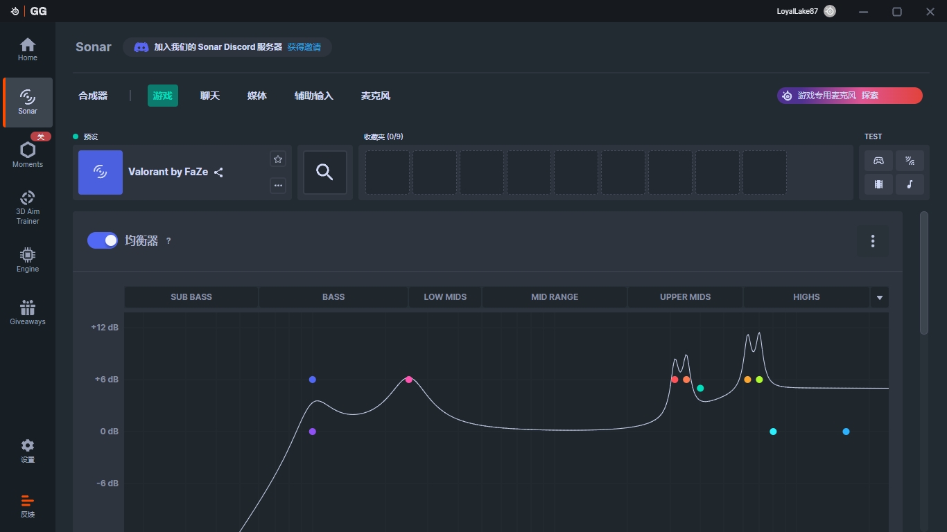Select the LOW MIDS band button
The image size is (947, 532).
coord(445,297)
